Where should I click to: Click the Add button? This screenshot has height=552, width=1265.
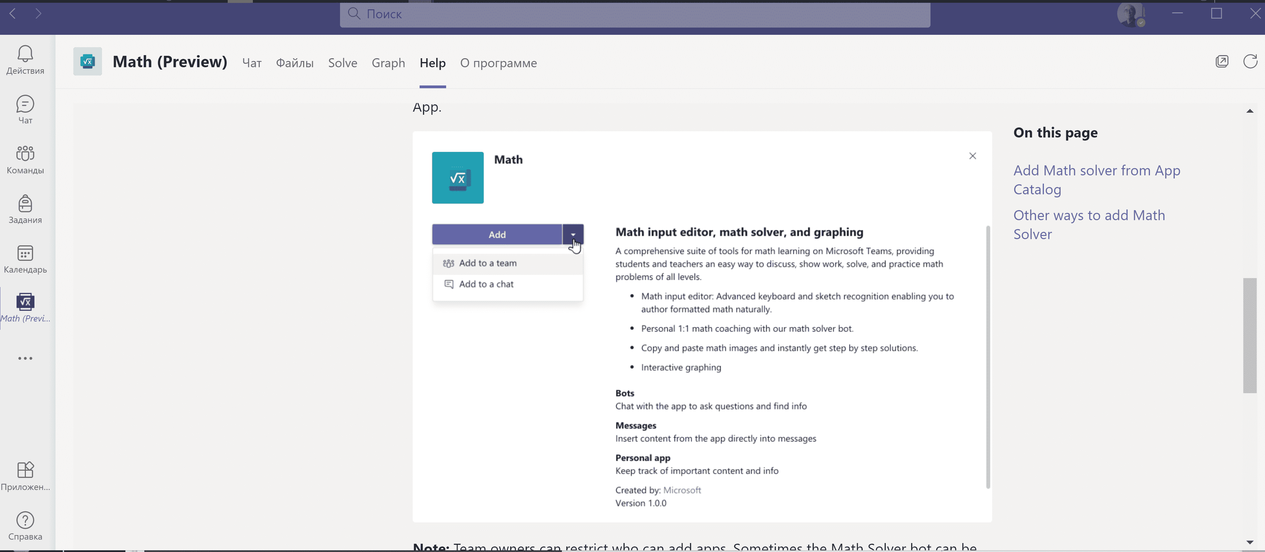tap(497, 235)
